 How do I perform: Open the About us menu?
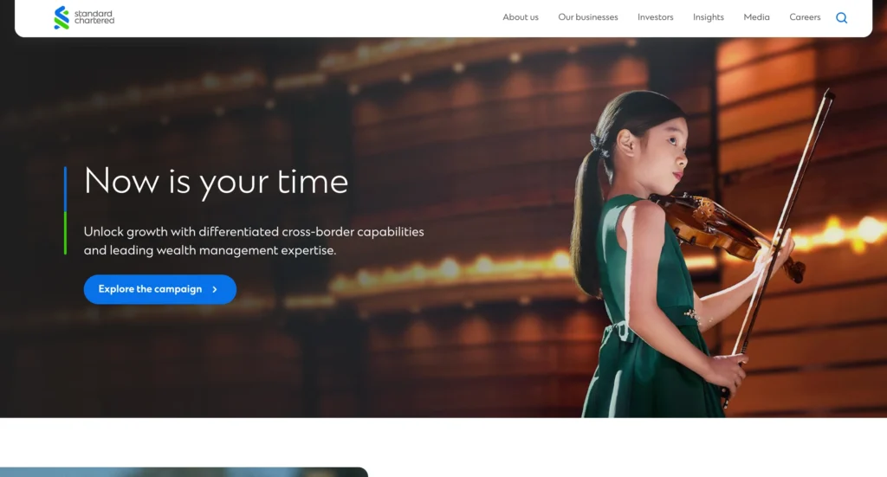click(x=521, y=17)
